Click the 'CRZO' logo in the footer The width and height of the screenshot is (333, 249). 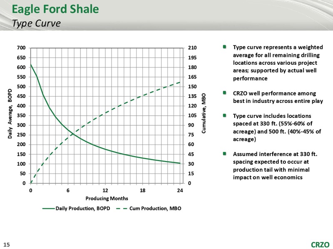pyautogui.click(x=320, y=244)
